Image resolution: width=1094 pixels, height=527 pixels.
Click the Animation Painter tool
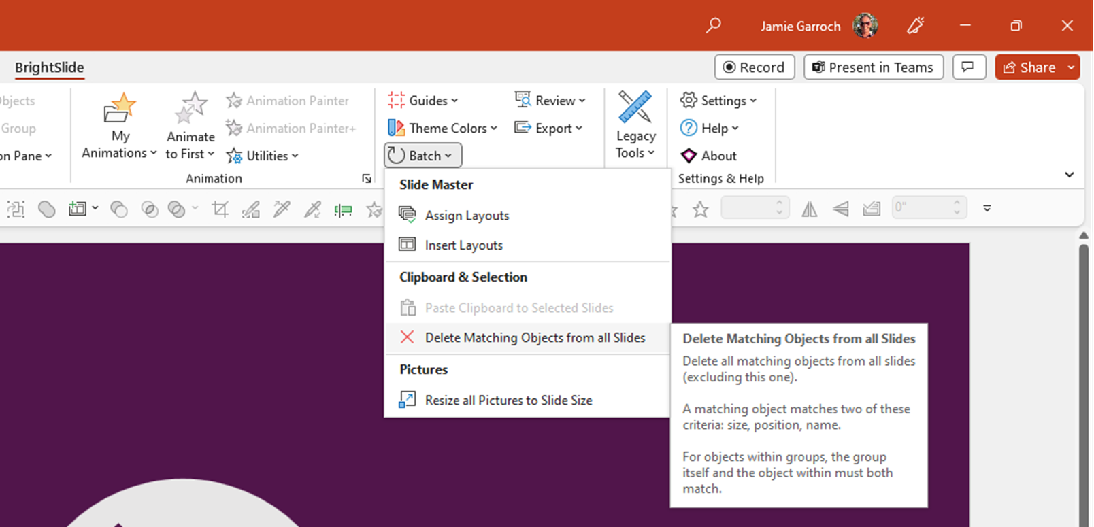click(x=288, y=101)
